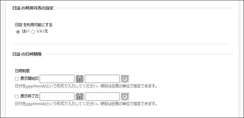
Task: Select the いいえ radio button
Action: (33, 32)
